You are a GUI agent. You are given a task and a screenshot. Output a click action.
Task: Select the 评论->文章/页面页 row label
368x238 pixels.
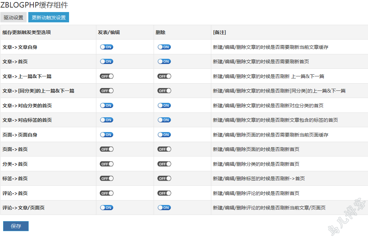tap(23, 208)
